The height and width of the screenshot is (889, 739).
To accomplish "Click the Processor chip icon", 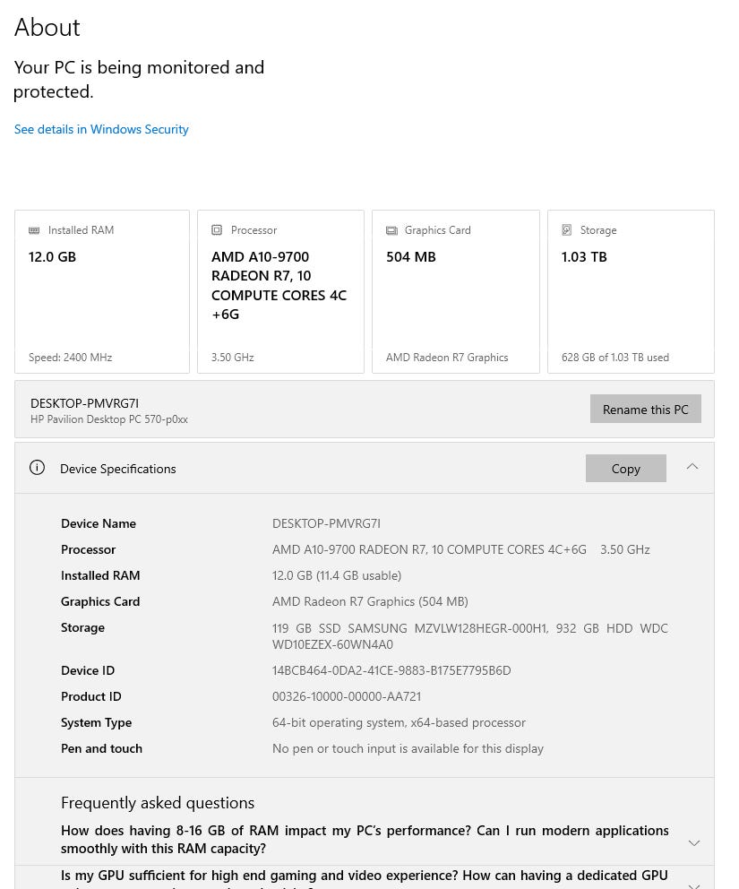I will click(x=217, y=230).
